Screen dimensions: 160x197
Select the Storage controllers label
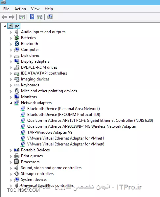[37, 174]
